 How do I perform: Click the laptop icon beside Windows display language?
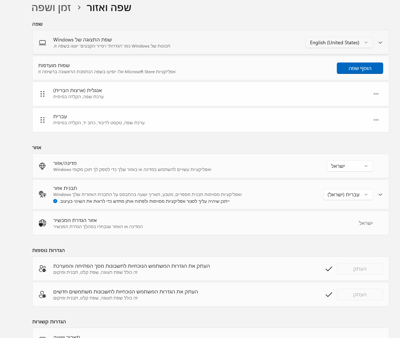(42, 43)
